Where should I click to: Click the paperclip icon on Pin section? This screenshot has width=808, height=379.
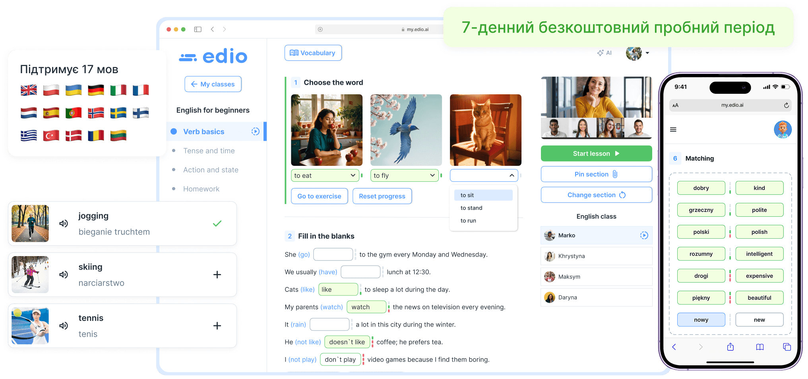tap(615, 174)
